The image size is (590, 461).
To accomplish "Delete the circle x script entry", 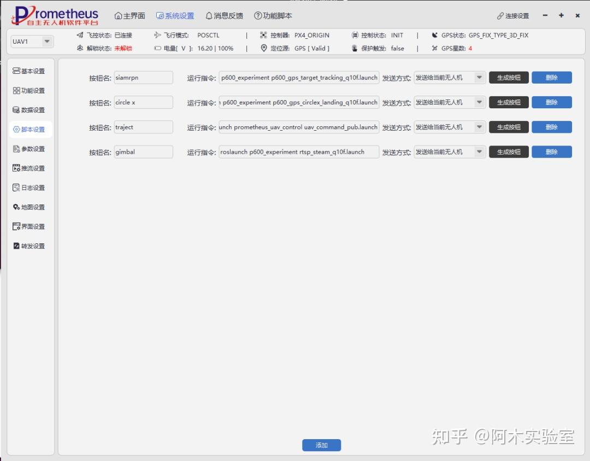I will coord(552,102).
